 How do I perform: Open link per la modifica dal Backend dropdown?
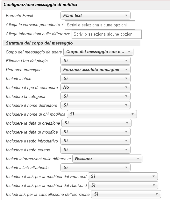(123, 185)
